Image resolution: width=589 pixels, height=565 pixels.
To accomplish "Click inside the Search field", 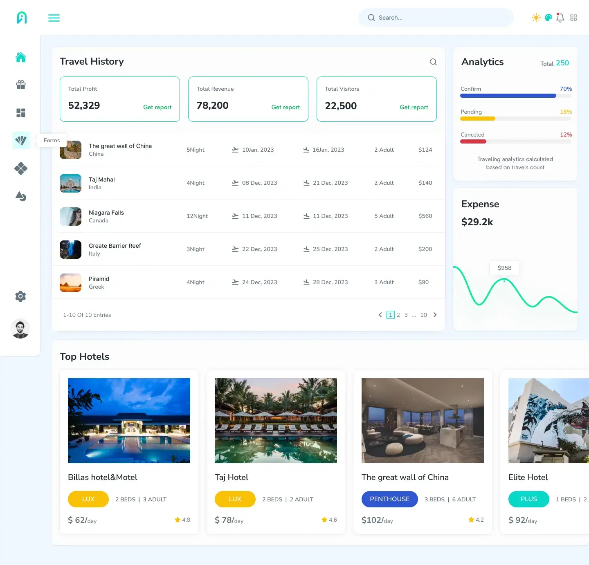I will point(436,18).
